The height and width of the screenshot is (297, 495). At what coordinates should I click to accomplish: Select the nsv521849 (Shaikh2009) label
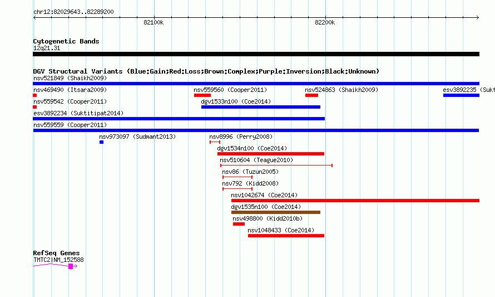click(70, 78)
